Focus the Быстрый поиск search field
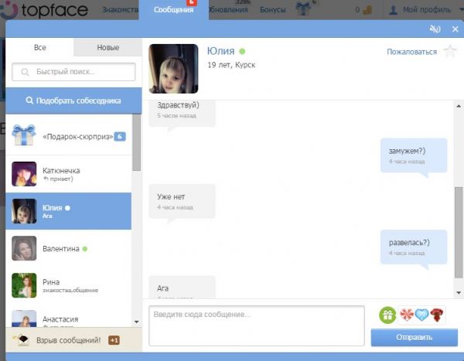Image resolution: width=464 pixels, height=361 pixels. pos(73,72)
